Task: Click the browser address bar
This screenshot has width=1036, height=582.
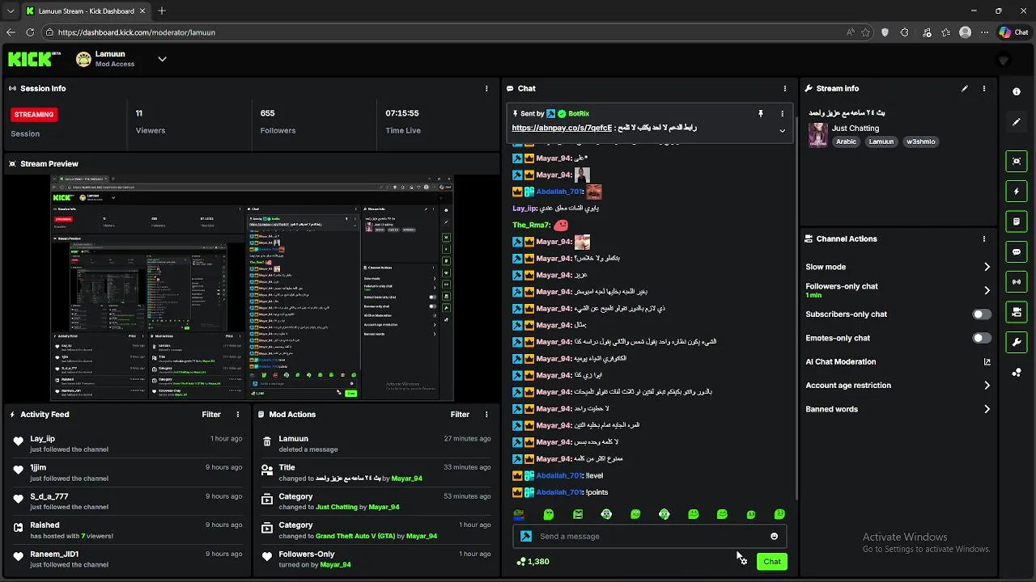Action: point(445,32)
